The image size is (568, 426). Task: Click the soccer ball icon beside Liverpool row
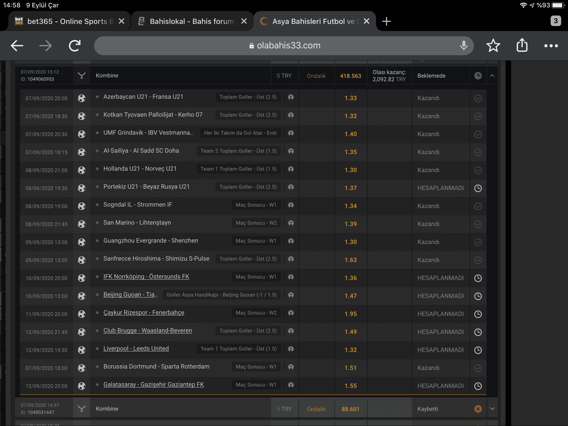pyautogui.click(x=82, y=350)
